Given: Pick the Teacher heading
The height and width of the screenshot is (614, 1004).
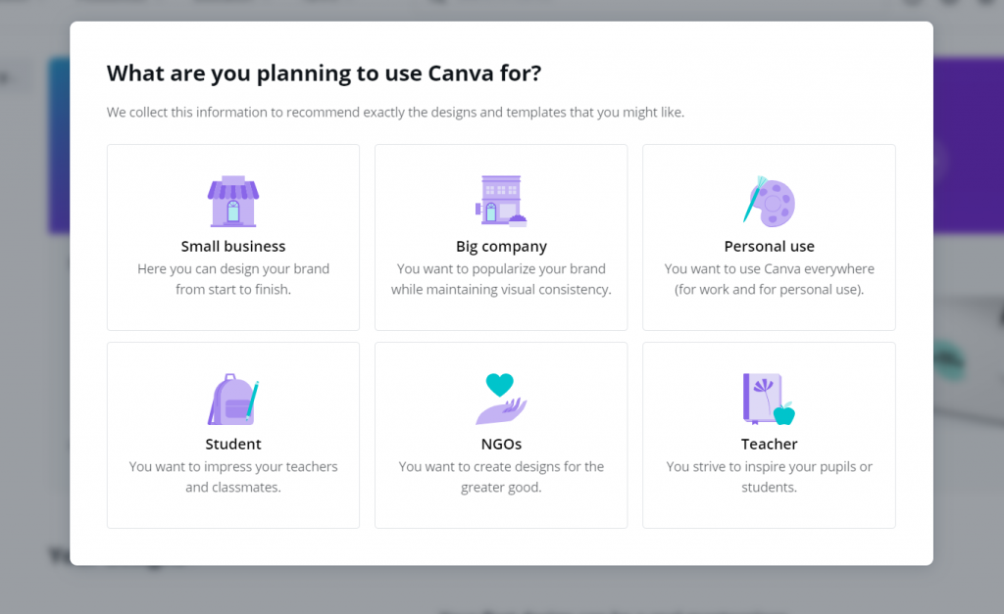Looking at the screenshot, I should coord(769,444).
